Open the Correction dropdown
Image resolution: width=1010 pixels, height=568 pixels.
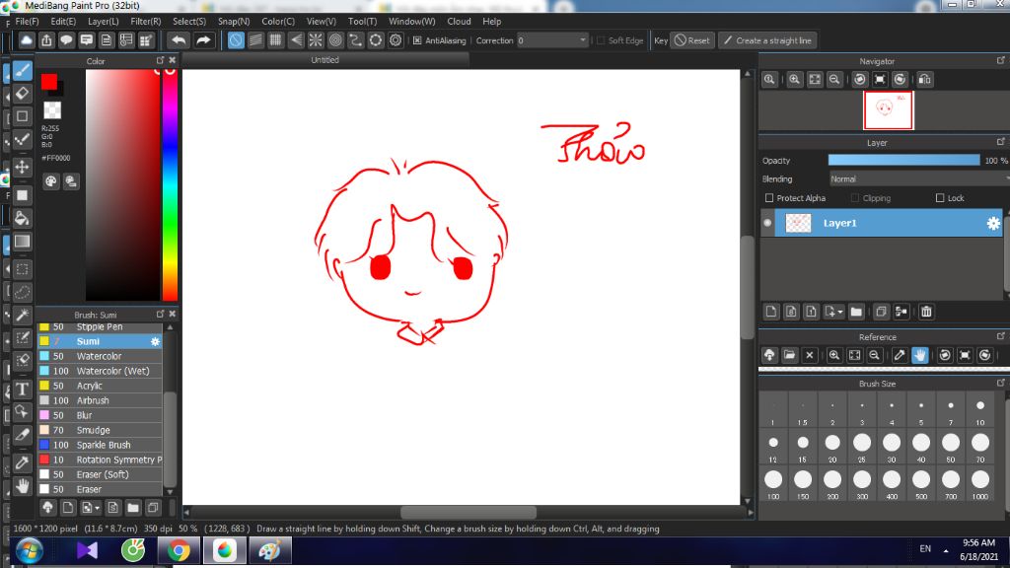pyautogui.click(x=552, y=40)
